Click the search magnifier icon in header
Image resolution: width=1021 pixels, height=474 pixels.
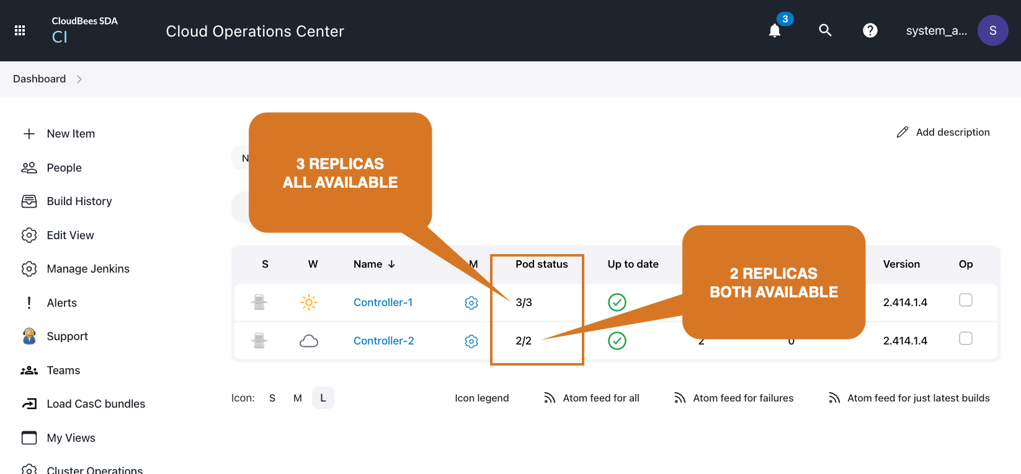click(825, 30)
